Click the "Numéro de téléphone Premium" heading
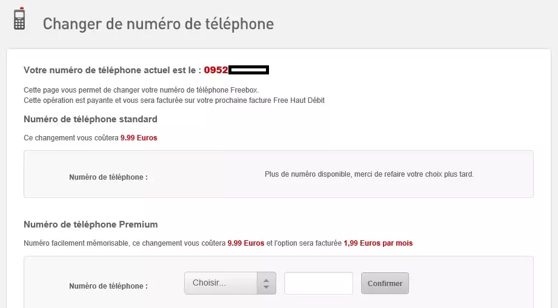The width and height of the screenshot is (558, 308). [x=90, y=224]
